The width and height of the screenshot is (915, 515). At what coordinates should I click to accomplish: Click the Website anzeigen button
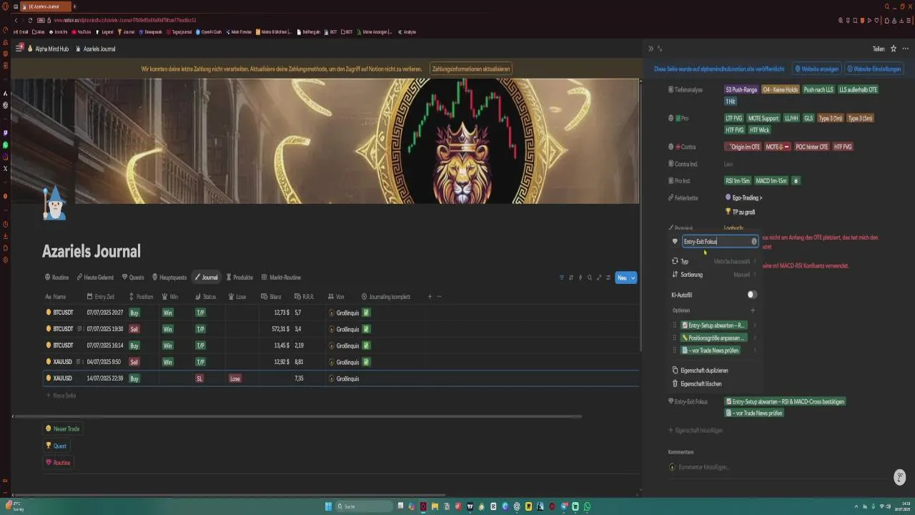tap(817, 69)
